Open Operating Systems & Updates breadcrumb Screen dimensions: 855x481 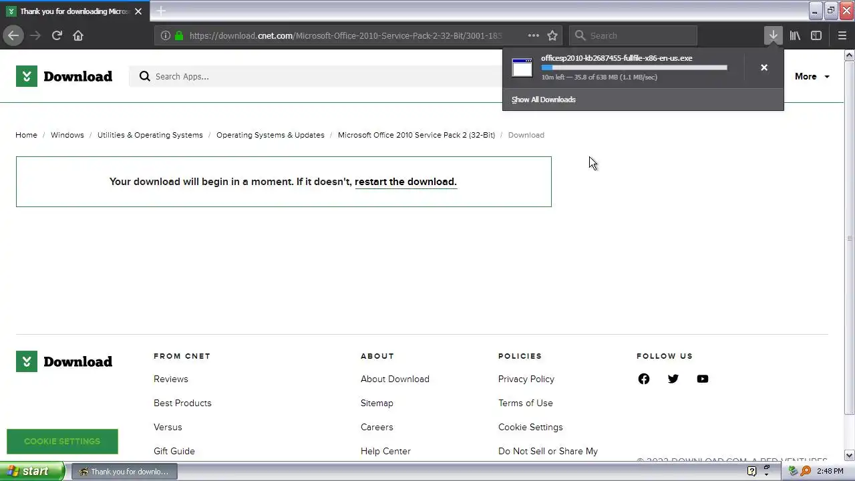[271, 135]
